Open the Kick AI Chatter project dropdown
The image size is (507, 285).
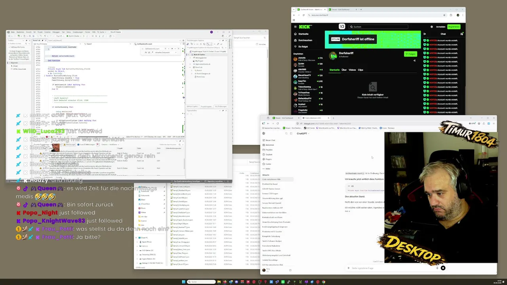pyautogui.click(x=57, y=44)
